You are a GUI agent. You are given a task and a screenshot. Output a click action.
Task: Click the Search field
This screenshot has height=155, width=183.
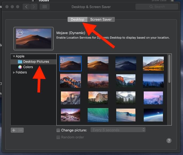click(157, 7)
